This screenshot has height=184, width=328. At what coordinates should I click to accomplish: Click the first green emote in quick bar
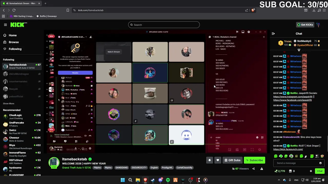275,156
